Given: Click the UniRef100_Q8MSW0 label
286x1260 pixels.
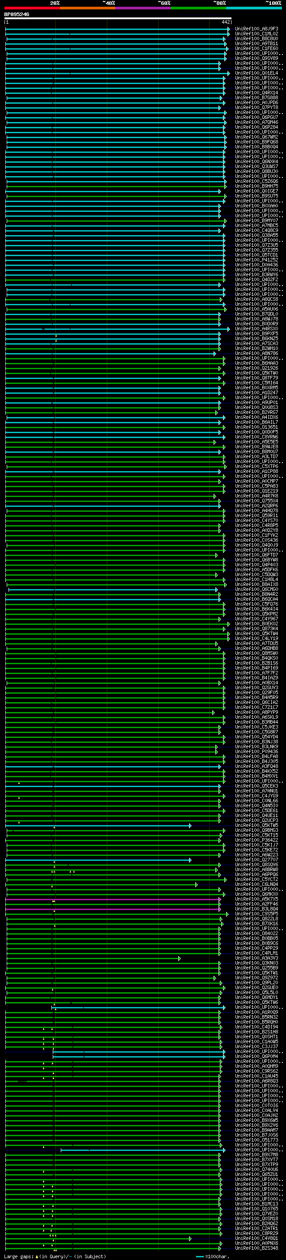Looking at the screenshot, I should (257, 653).
